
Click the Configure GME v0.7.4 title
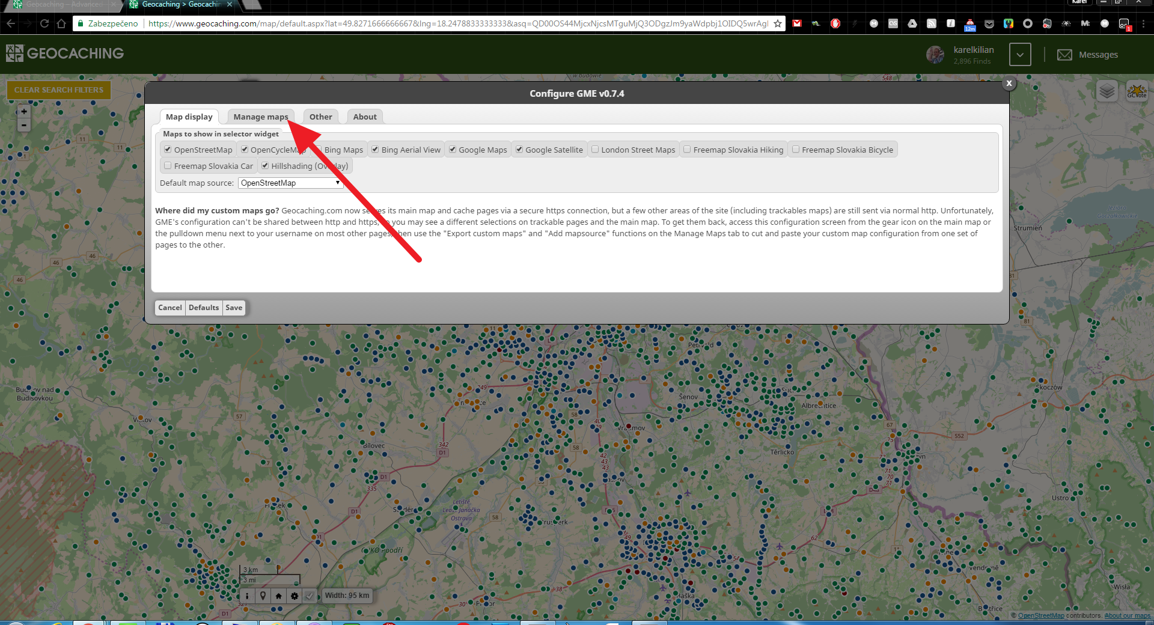tap(577, 93)
